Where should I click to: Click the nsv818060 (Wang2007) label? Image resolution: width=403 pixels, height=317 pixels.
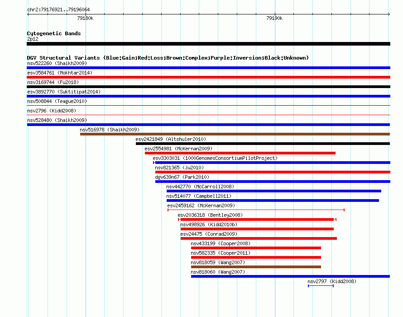point(218,272)
